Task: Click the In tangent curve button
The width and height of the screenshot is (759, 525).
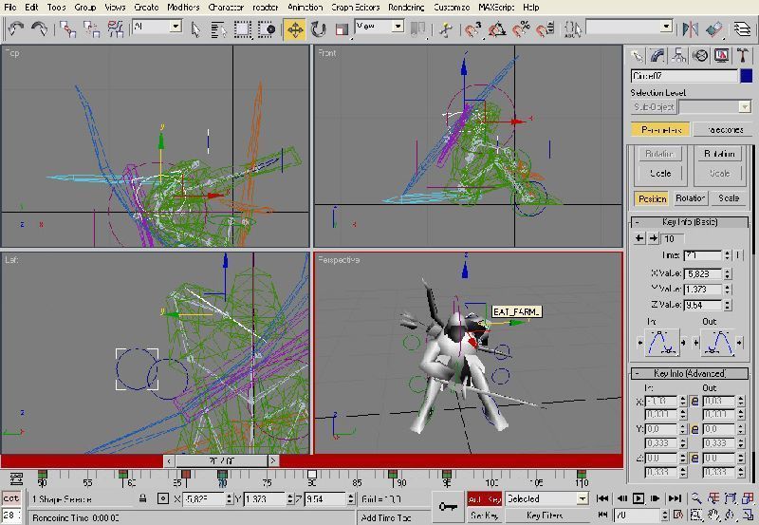Action: [x=661, y=343]
